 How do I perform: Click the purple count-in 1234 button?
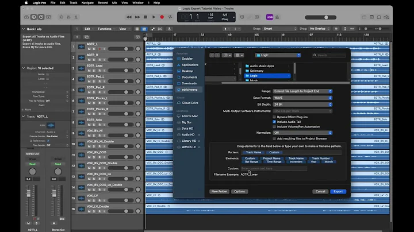(270, 17)
